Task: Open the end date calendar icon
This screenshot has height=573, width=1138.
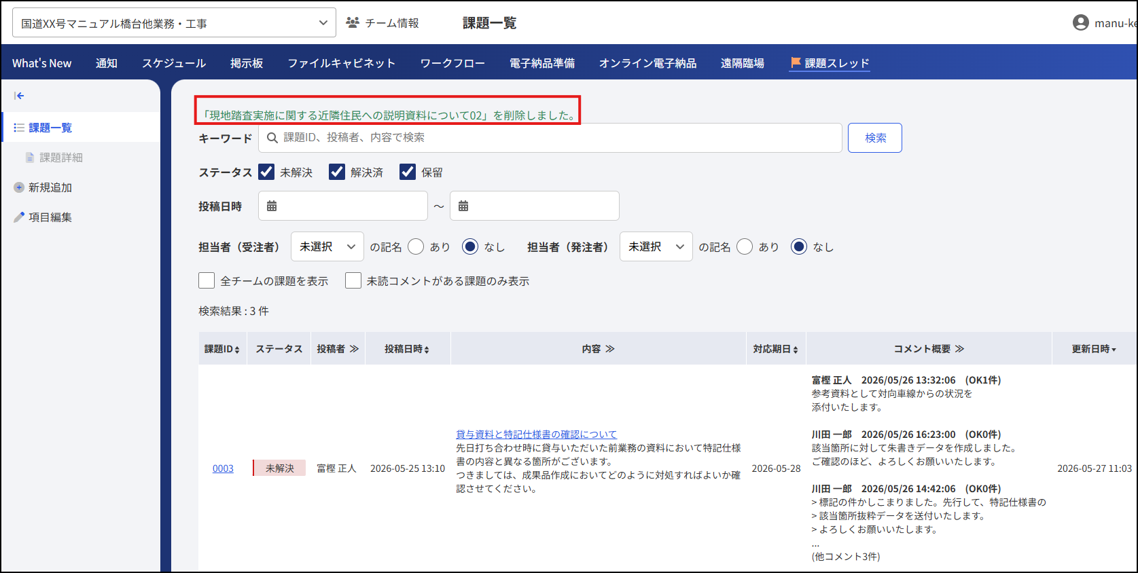Action: pos(463,206)
